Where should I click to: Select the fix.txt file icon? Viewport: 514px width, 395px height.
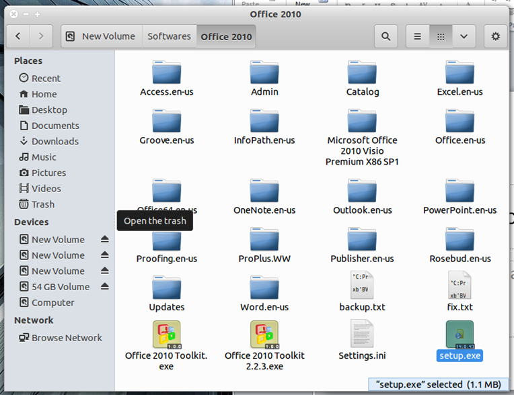point(460,285)
